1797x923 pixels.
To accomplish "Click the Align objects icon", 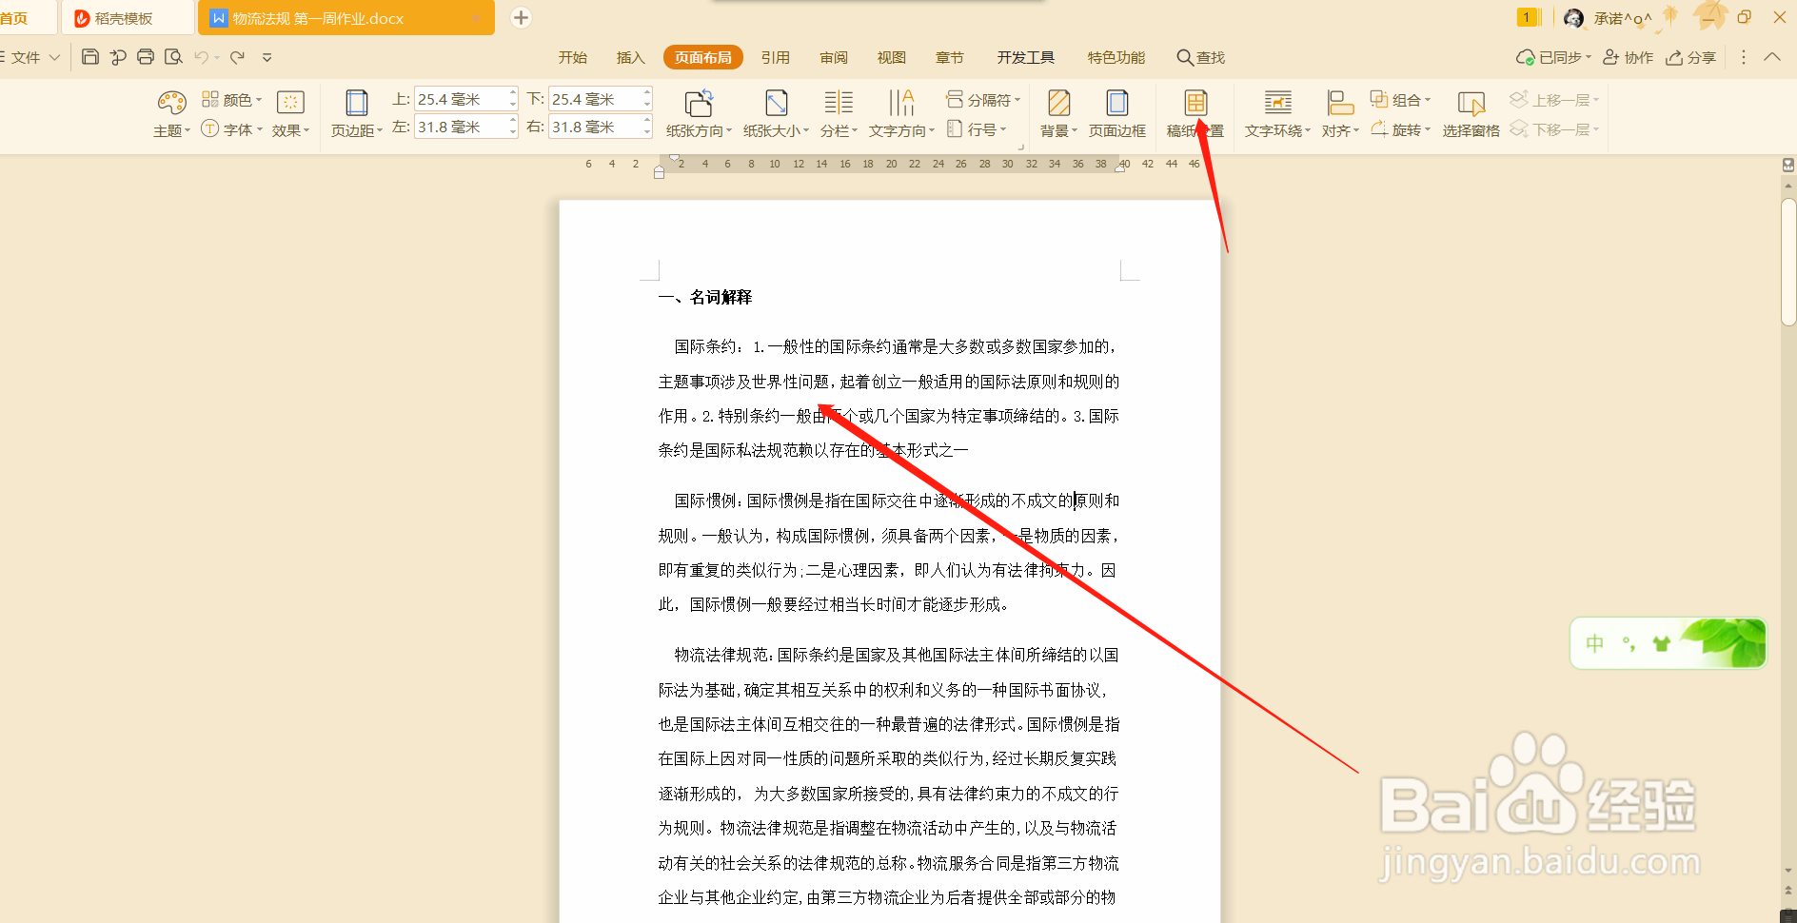I will (x=1340, y=103).
